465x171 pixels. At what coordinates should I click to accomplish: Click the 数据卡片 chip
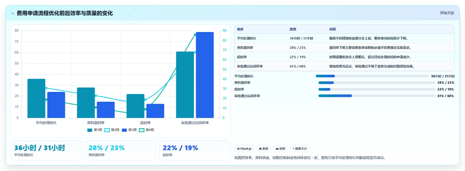300,149
